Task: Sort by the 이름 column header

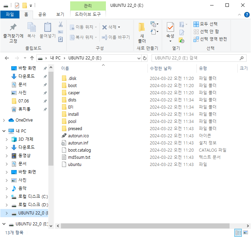Action: coord(65,69)
